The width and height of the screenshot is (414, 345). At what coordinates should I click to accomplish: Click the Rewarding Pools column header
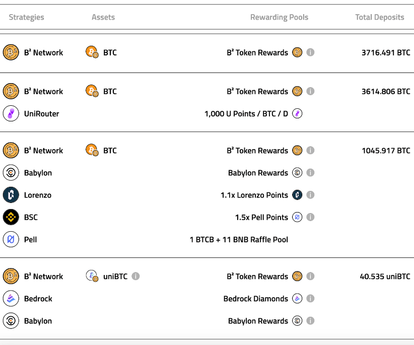[x=279, y=17]
